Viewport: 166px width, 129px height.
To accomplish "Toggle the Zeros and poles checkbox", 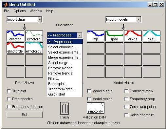I will 126,107.
